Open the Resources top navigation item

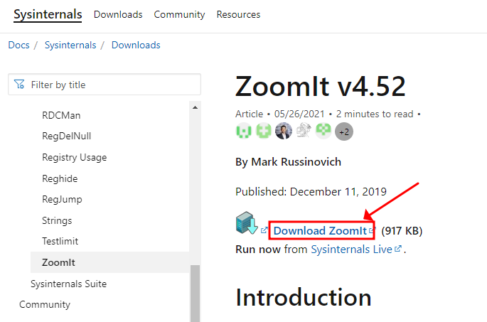238,15
